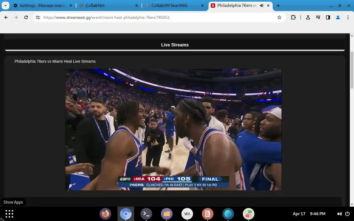Open the text editor from the dock
The width and height of the screenshot is (354, 221).
[208, 214]
